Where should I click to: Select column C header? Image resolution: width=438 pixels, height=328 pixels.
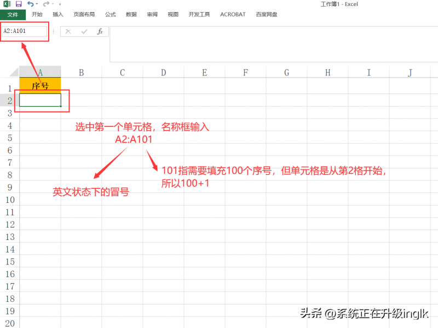click(x=122, y=72)
